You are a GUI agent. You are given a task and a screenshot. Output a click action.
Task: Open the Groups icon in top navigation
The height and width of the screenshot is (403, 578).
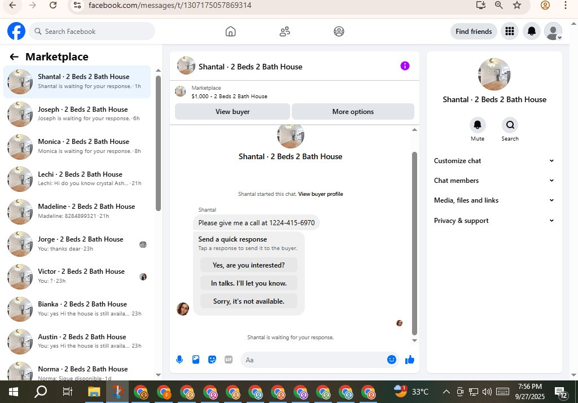coord(339,32)
